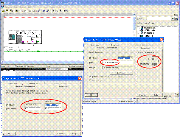
Task: Toggle Active connection establishment checkbox
Action: pos(90,77)
